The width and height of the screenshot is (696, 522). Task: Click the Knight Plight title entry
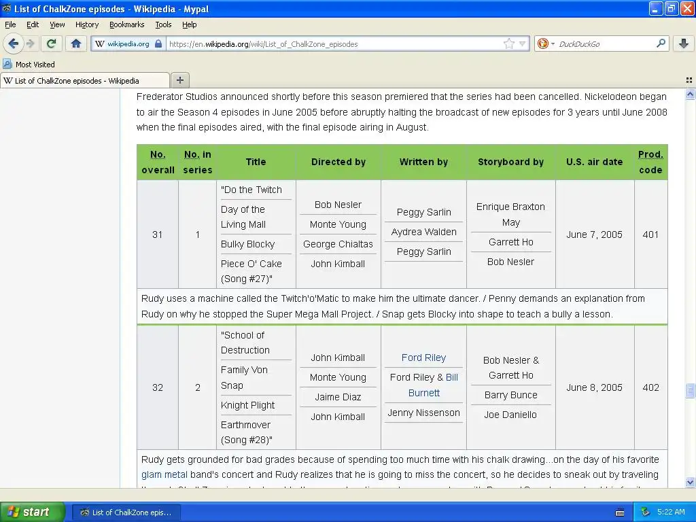click(247, 405)
